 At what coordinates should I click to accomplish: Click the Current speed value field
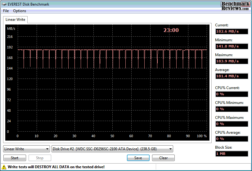(232, 31)
